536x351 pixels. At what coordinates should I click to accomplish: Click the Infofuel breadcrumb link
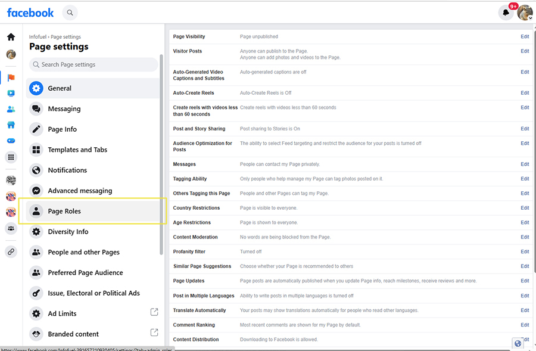pyautogui.click(x=38, y=37)
